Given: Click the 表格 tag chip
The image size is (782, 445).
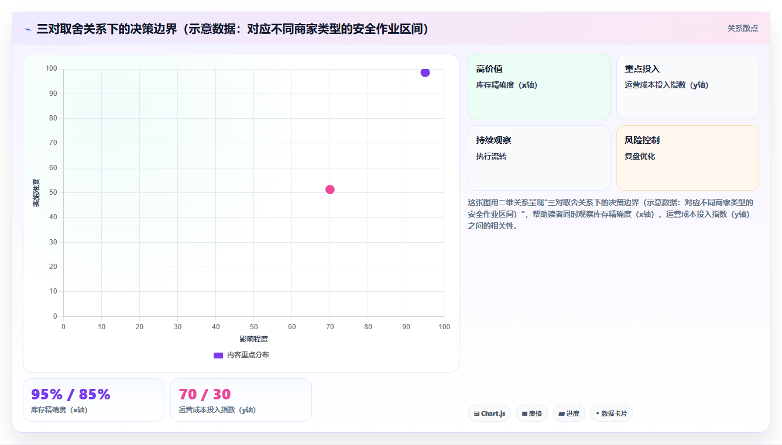Looking at the screenshot, I should 531,413.
